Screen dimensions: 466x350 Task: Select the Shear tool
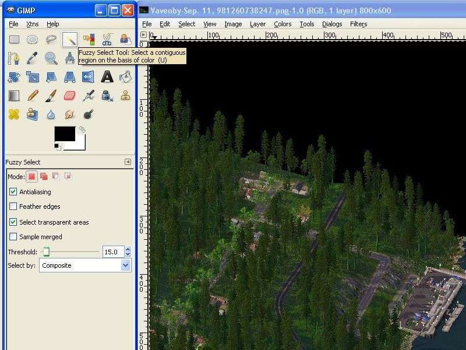point(51,77)
